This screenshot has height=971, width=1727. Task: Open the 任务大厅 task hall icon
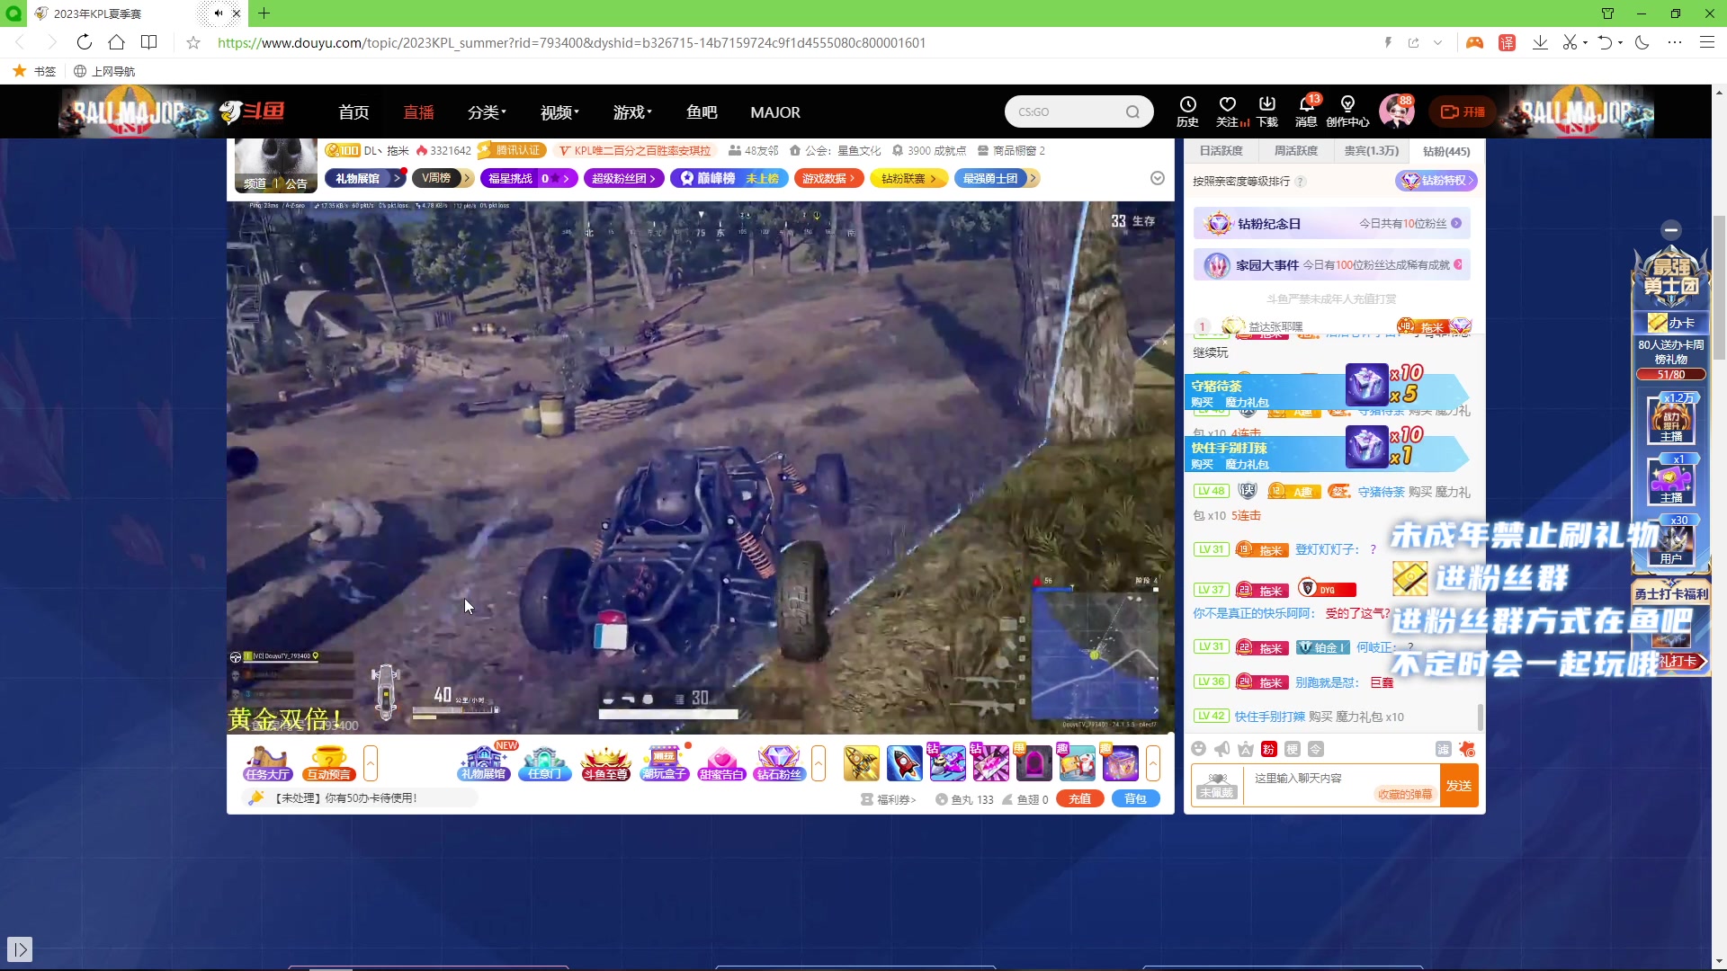[x=267, y=763]
